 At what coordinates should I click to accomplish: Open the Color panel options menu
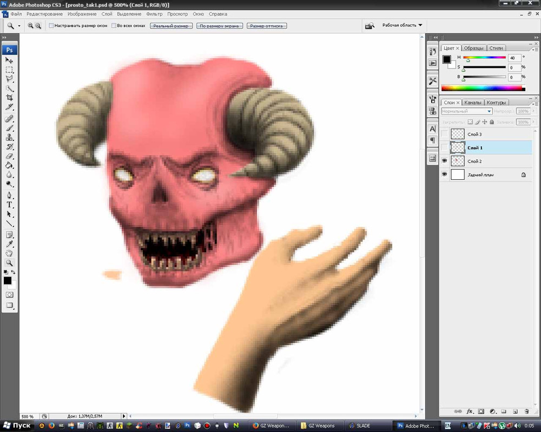[535, 49]
